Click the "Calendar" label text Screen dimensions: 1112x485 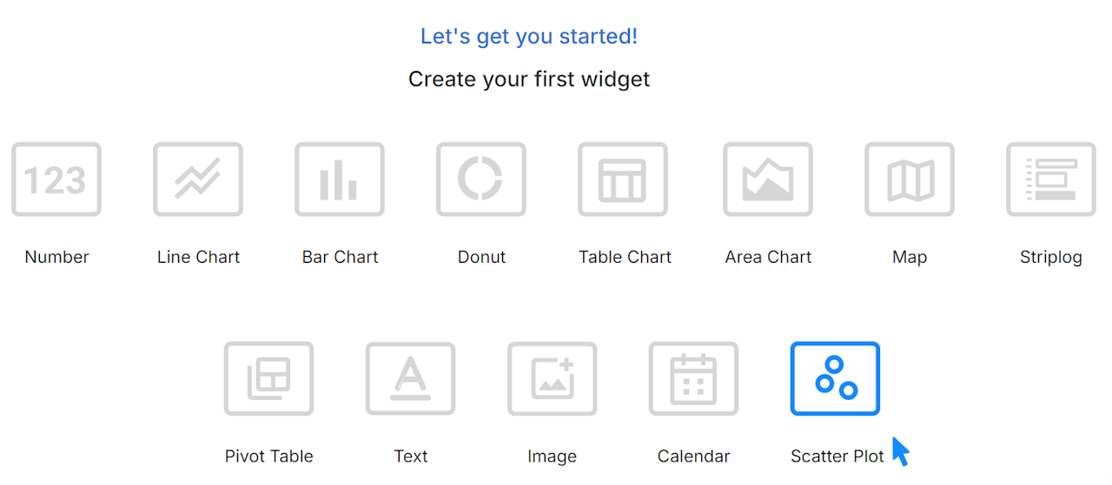pos(693,456)
